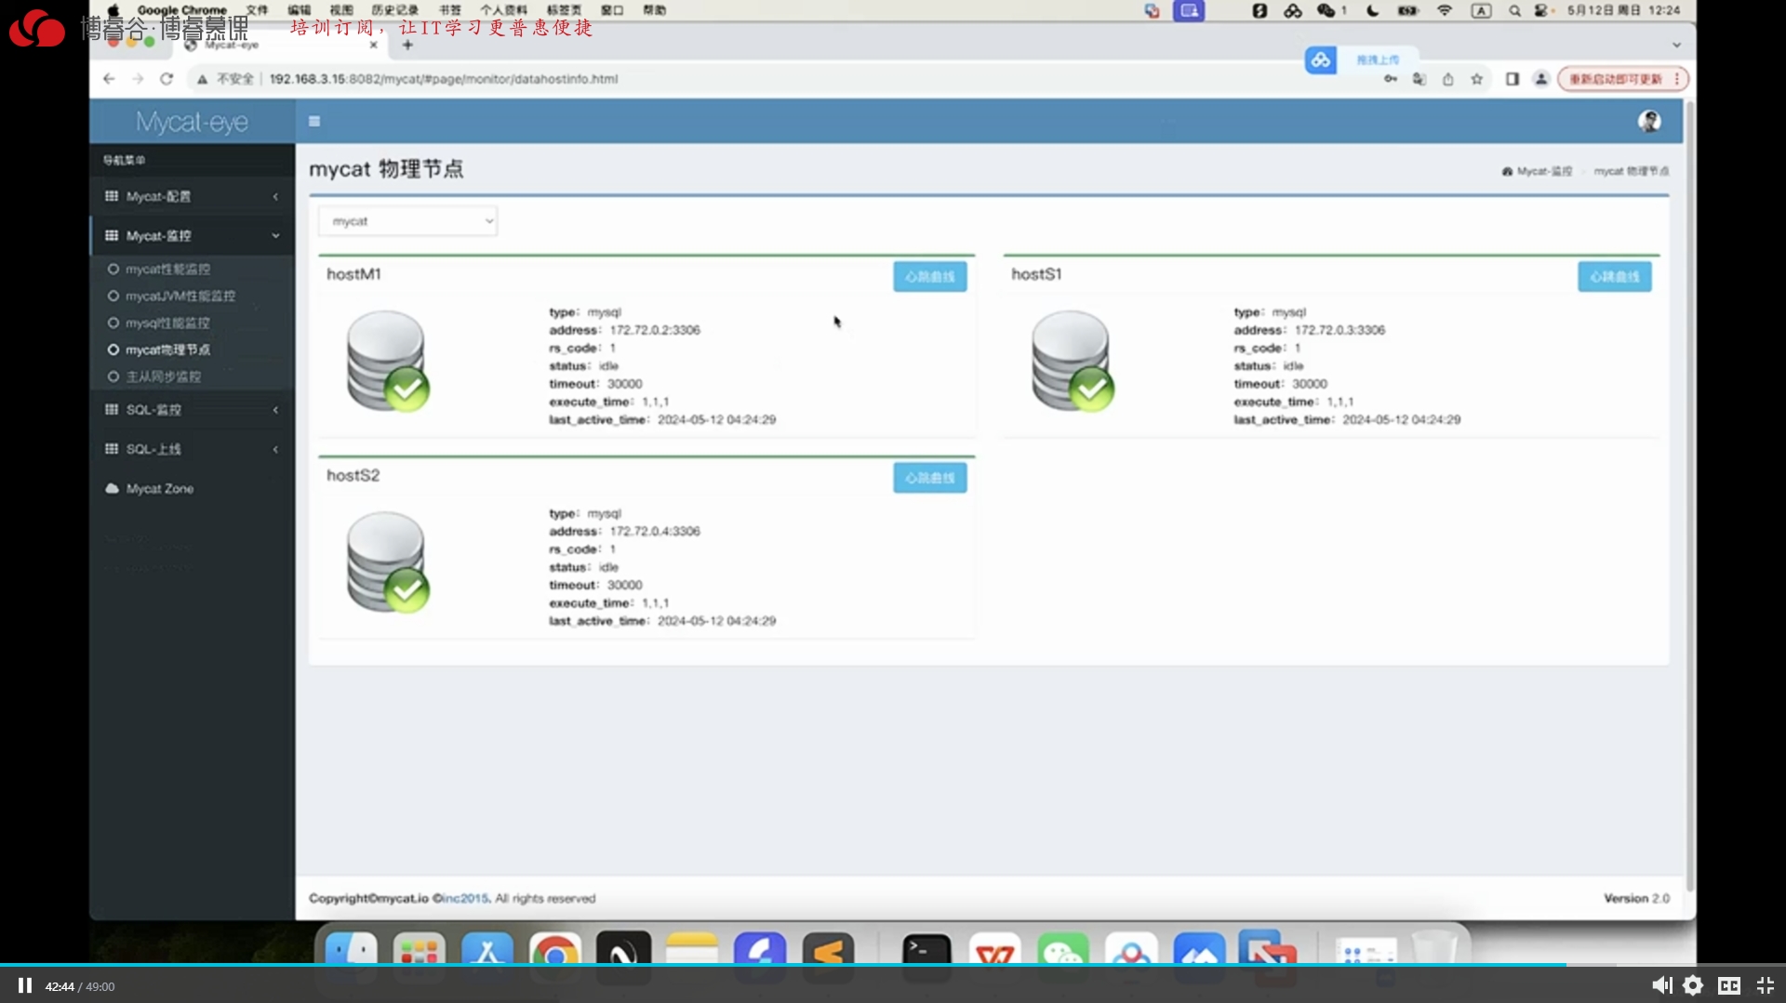Click the password key icon in address bar
The image size is (1786, 1003).
pyautogui.click(x=1391, y=79)
